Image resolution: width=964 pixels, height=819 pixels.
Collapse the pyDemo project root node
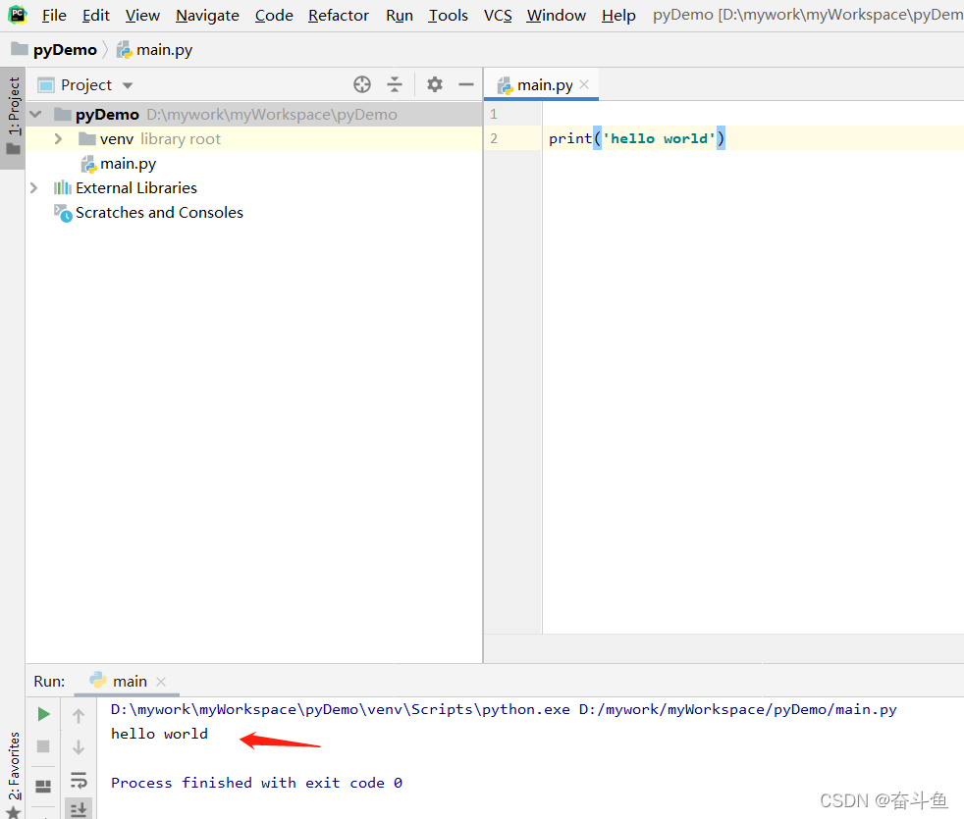click(x=35, y=114)
